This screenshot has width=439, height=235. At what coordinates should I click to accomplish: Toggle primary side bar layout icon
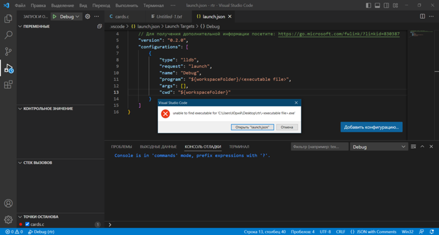click(x=368, y=5)
